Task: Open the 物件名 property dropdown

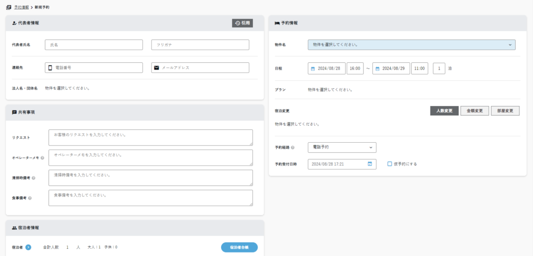Action: (x=411, y=45)
